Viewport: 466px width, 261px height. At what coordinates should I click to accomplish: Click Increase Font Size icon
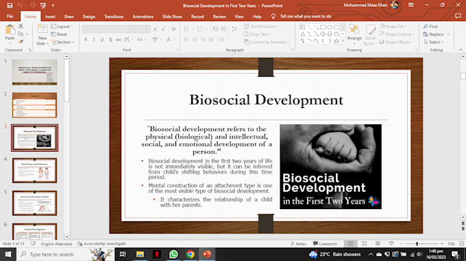[155, 29]
